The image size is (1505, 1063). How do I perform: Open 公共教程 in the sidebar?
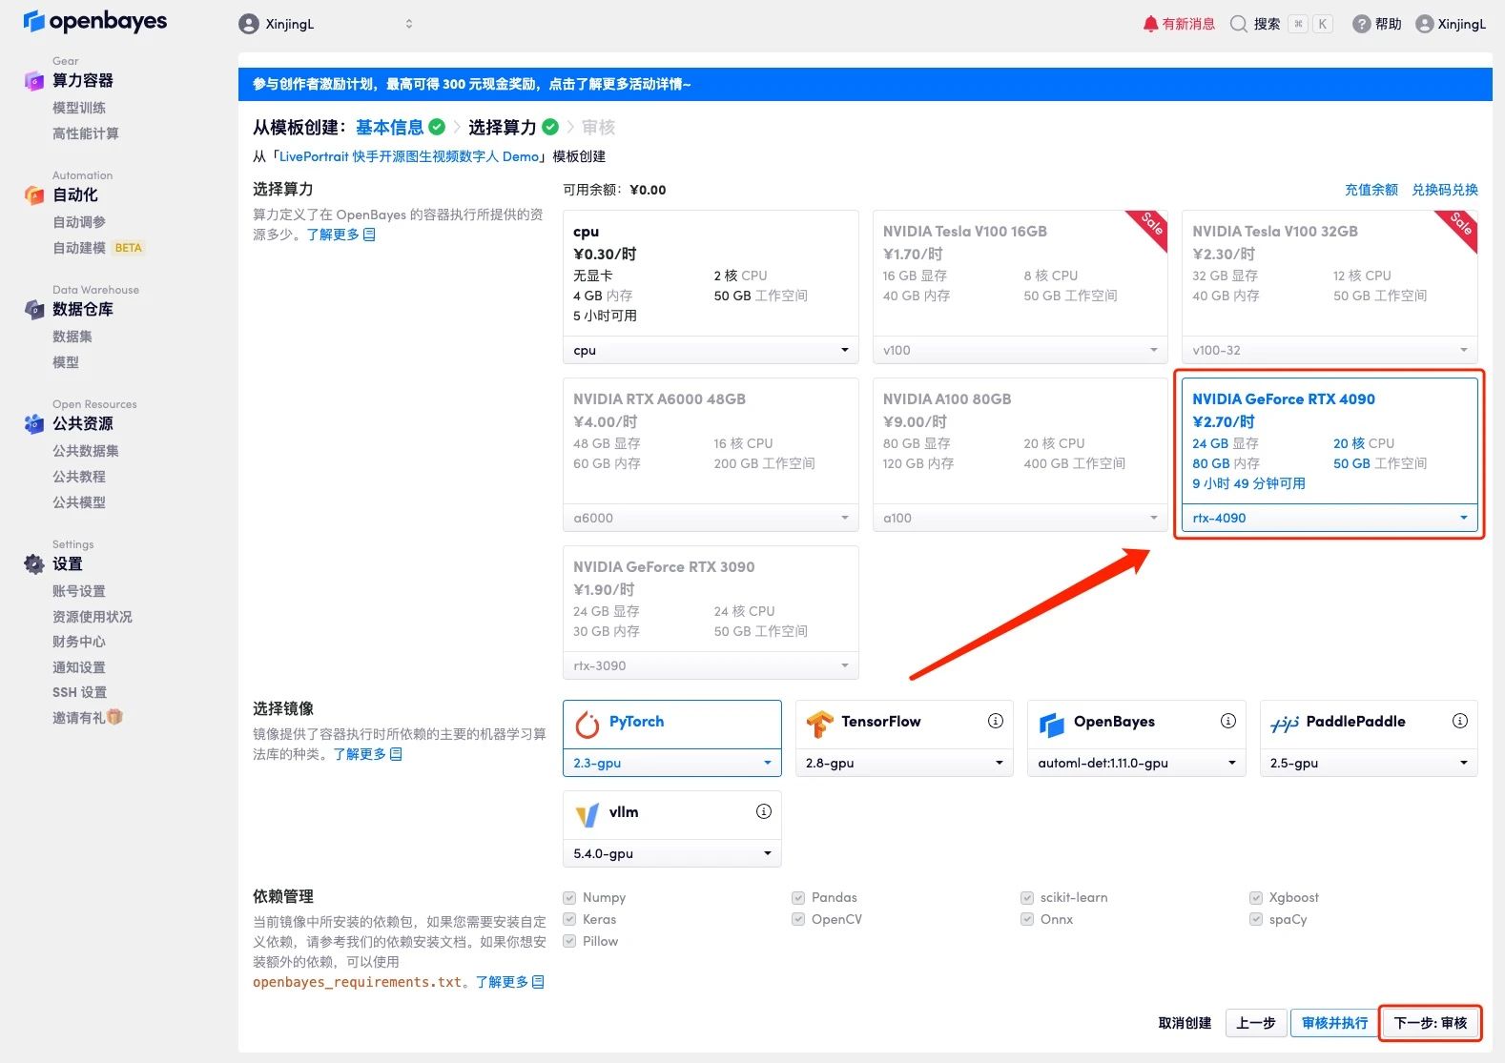pos(79,477)
